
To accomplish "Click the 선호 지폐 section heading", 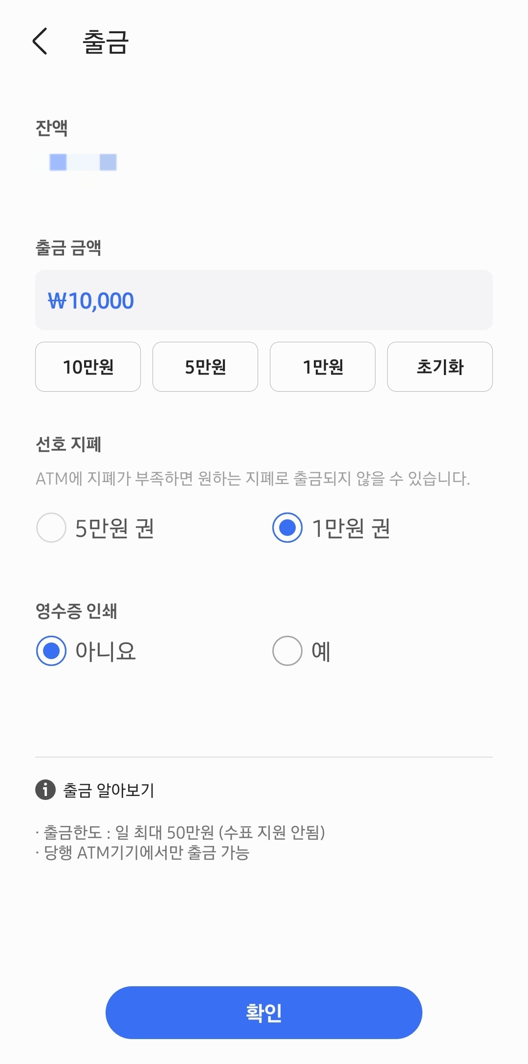I will (68, 444).
